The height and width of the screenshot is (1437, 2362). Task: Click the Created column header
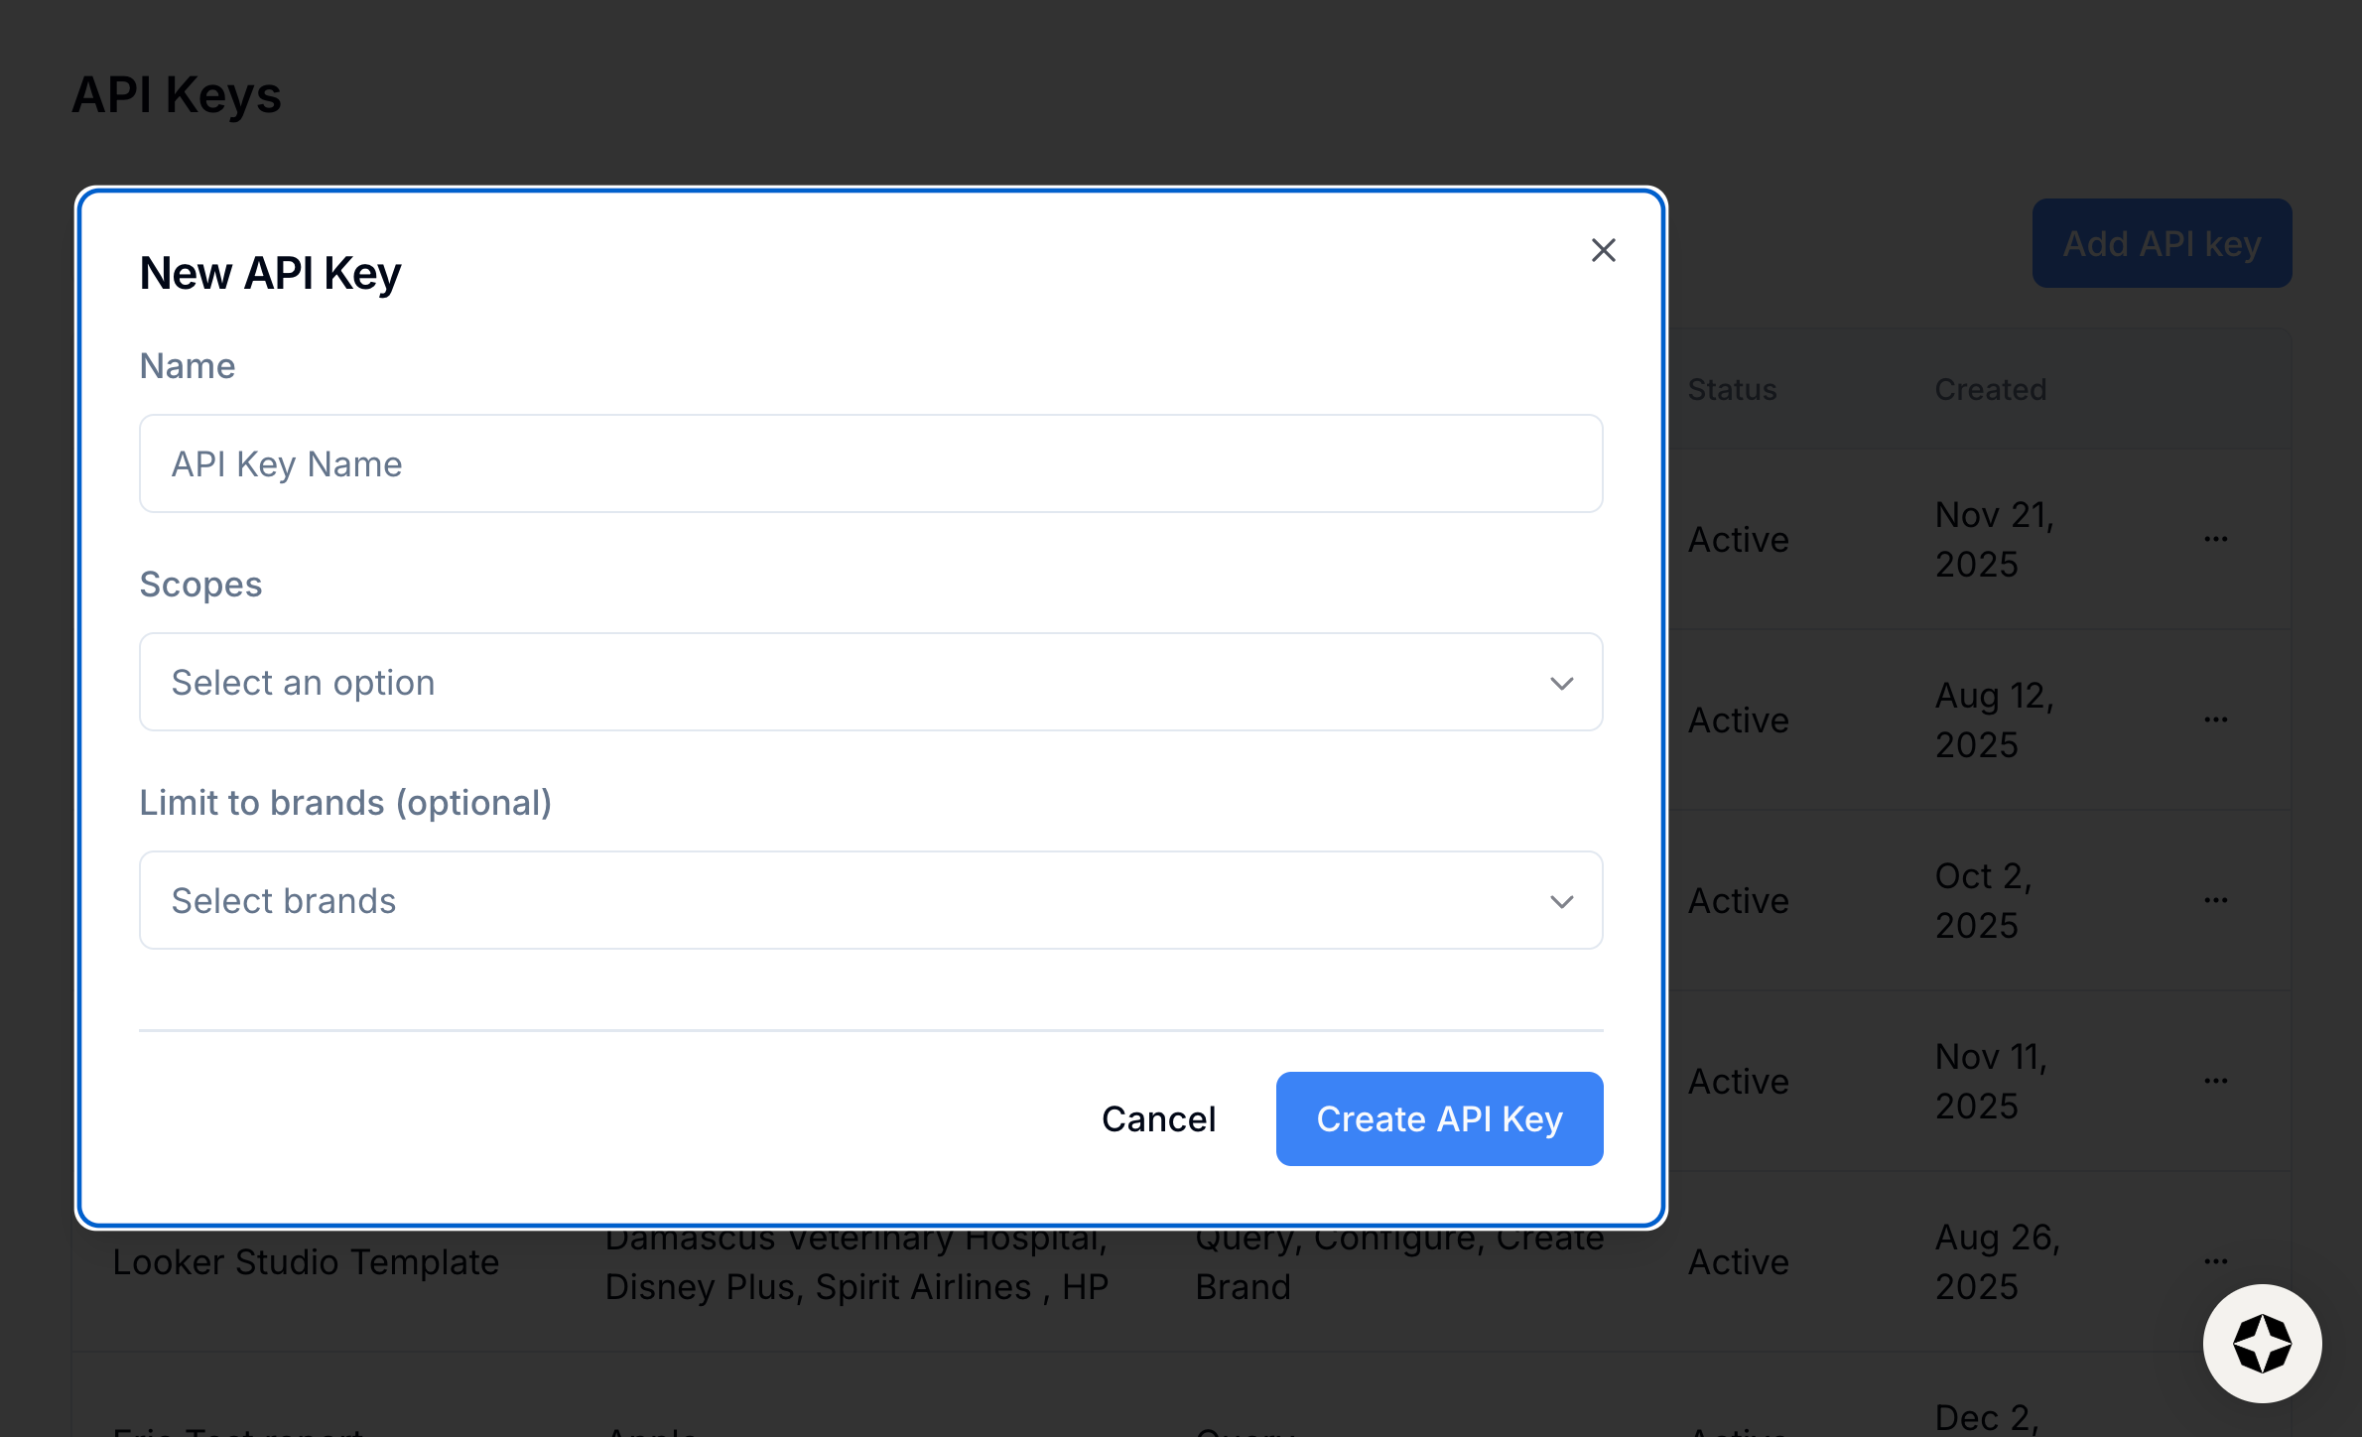1990,389
